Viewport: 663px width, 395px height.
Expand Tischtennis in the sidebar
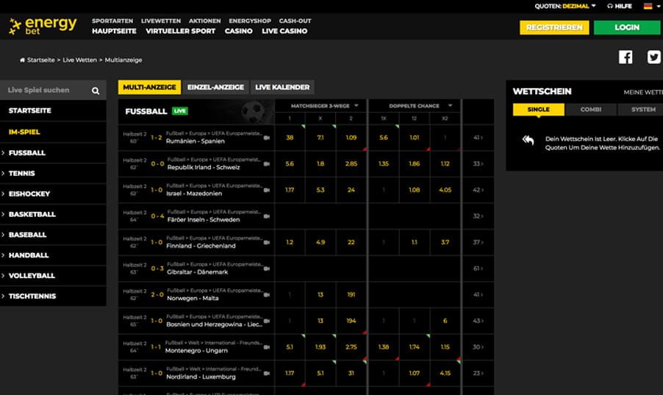pyautogui.click(x=53, y=296)
